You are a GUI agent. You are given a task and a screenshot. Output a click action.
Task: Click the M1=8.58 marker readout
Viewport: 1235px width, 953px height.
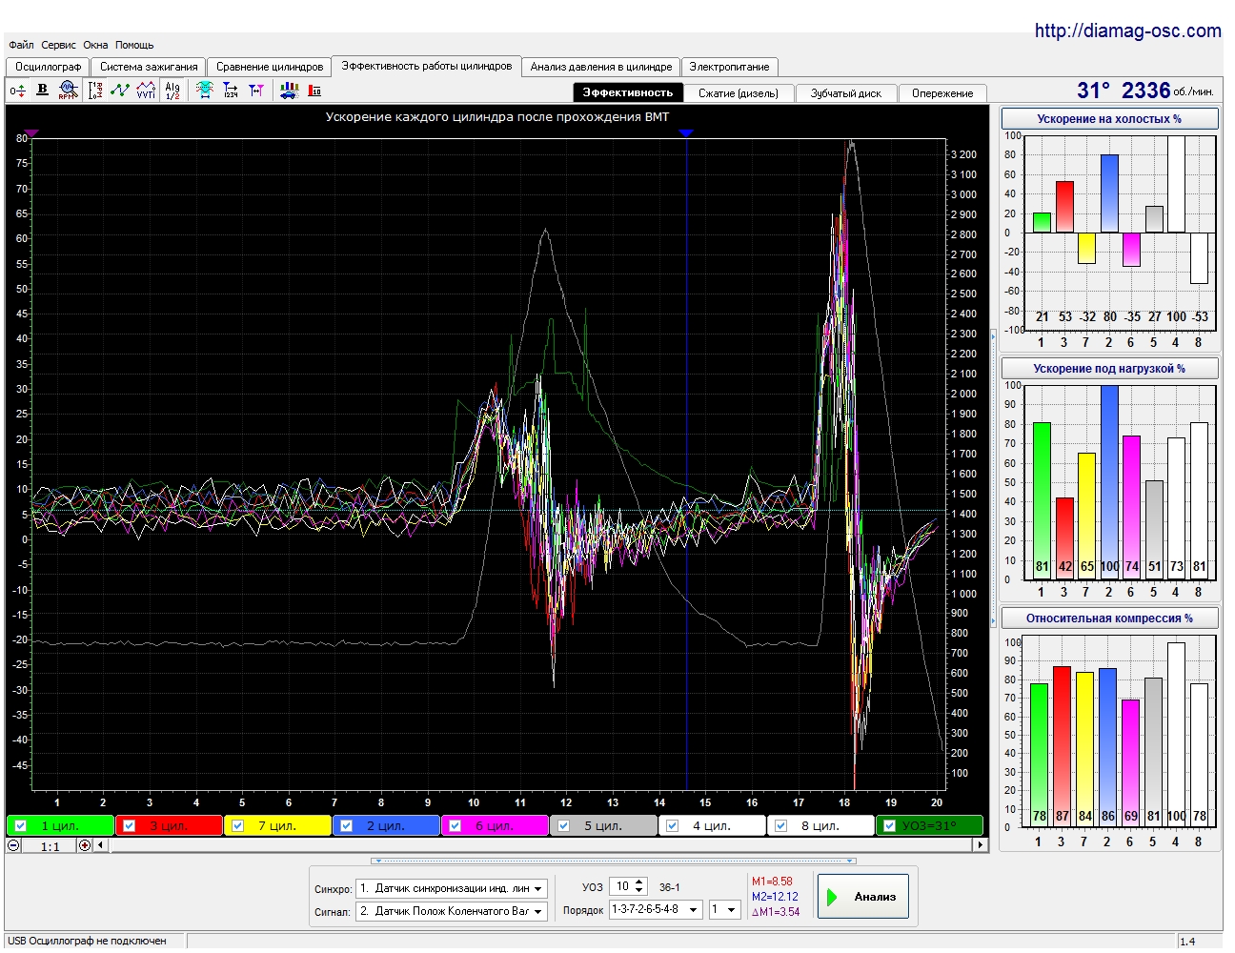[772, 882]
